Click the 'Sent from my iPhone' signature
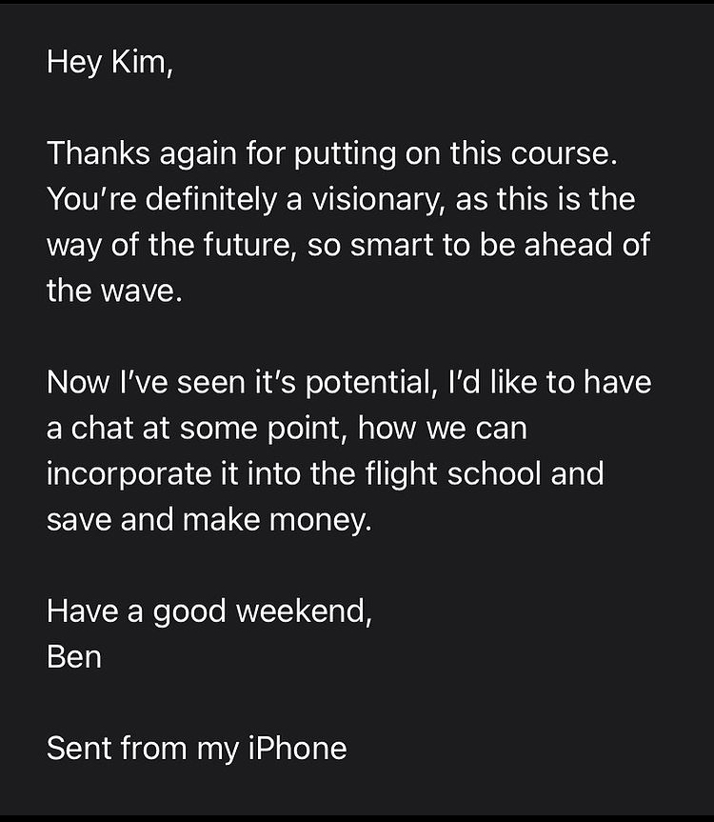Viewport: 714px width, 822px height. coord(197,749)
